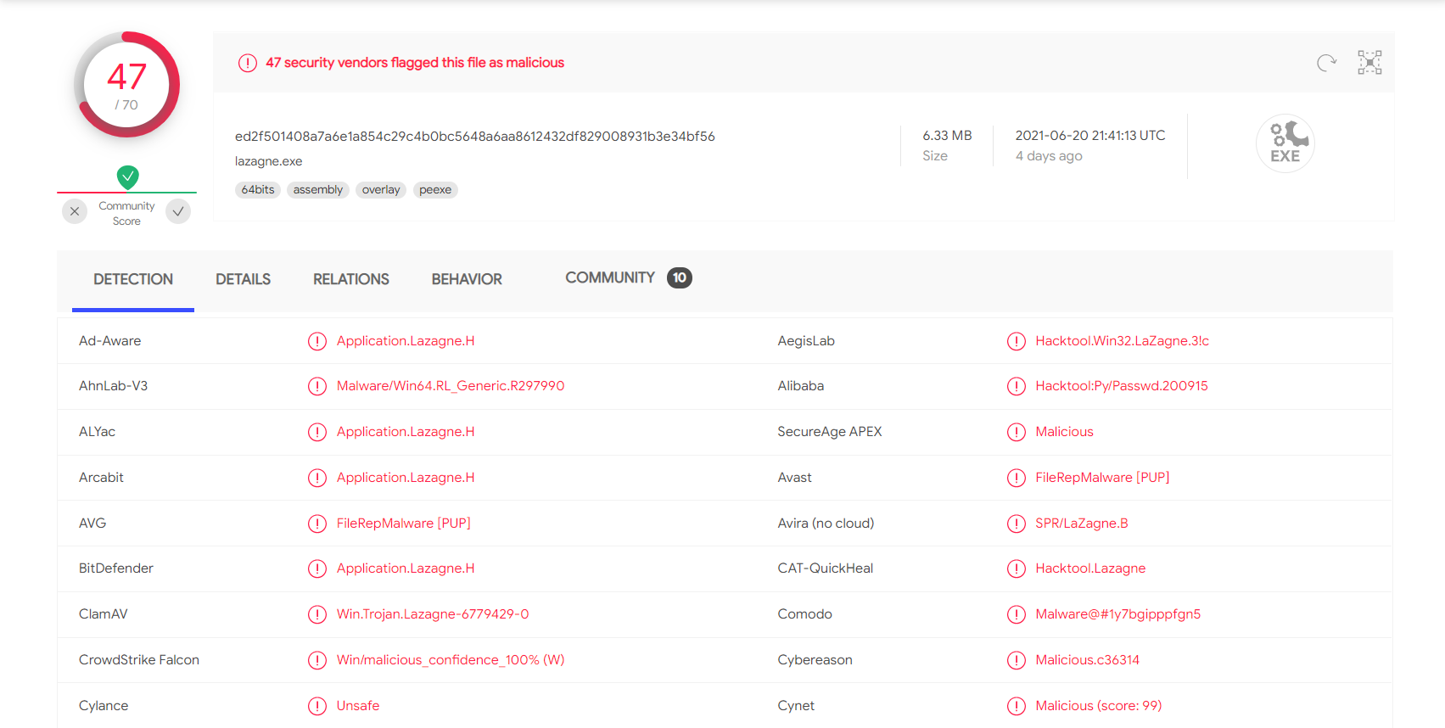
Task: Switch to the DETECTION tab
Action: pyautogui.click(x=133, y=279)
